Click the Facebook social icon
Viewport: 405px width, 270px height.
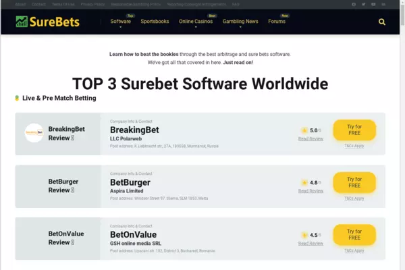pos(354,4)
